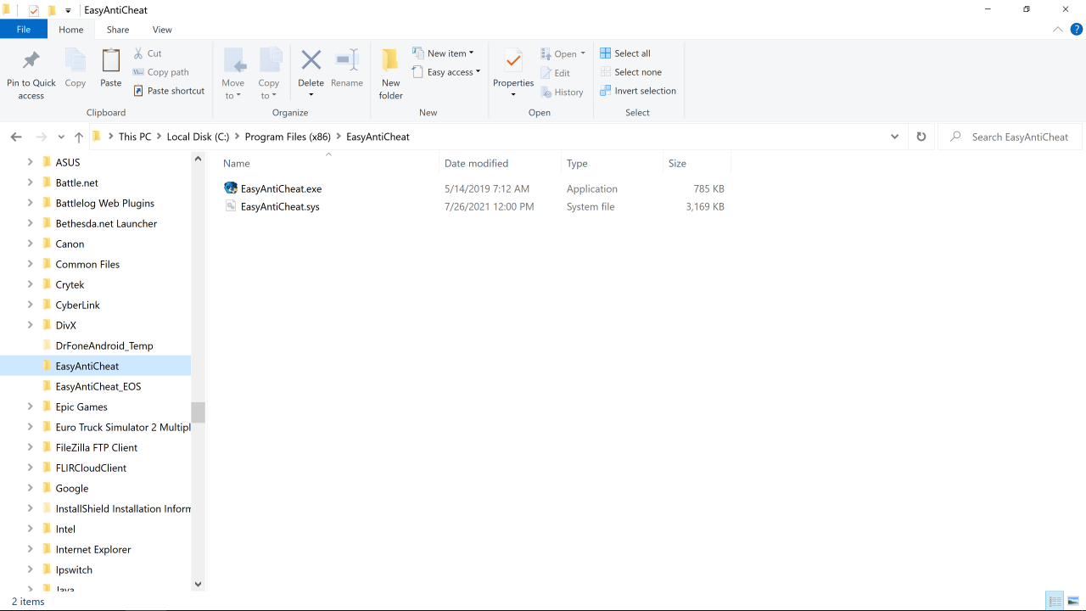This screenshot has width=1086, height=611.
Task: Click the Pin to Quick access icon
Action: point(31,62)
